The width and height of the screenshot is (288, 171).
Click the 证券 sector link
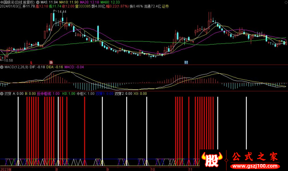[165, 6]
